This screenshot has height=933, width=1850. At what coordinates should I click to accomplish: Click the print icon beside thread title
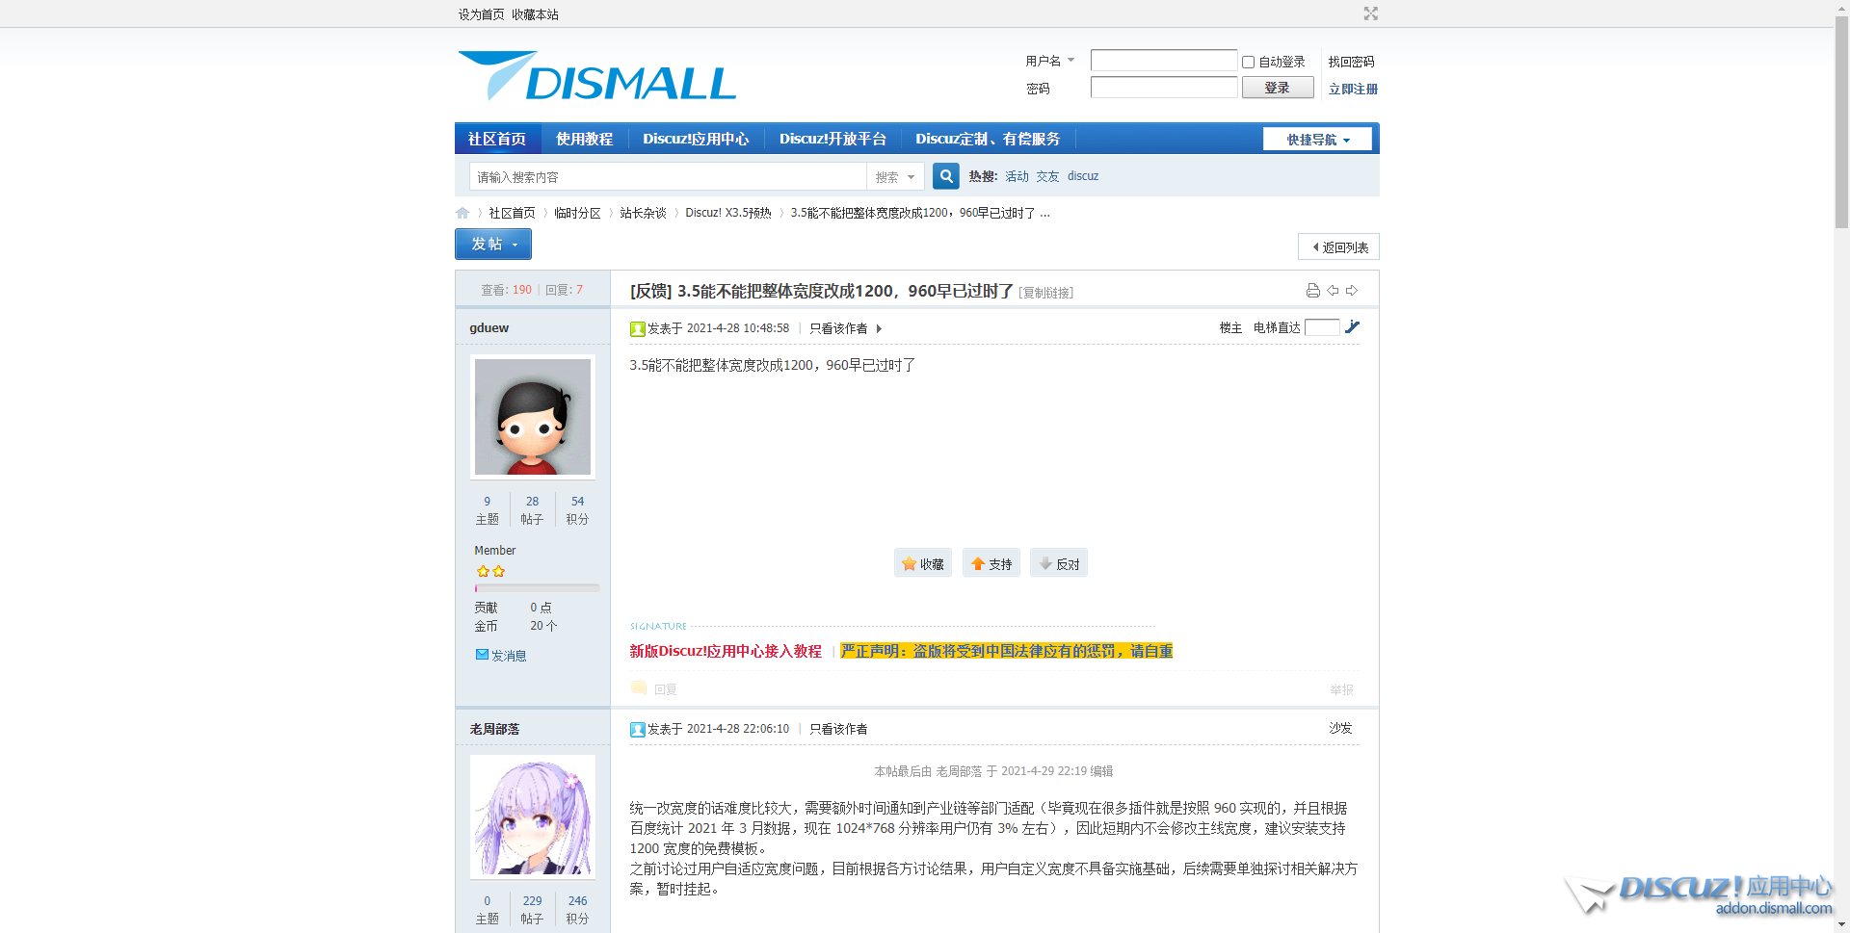point(1312,290)
